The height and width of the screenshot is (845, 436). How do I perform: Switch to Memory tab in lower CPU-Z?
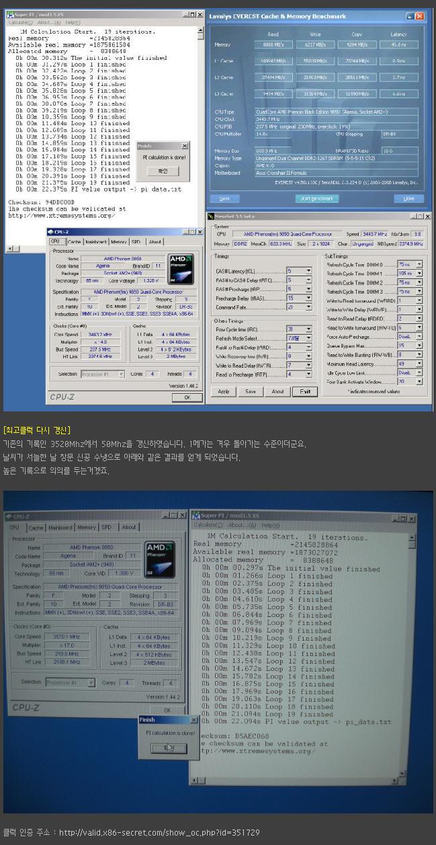[86, 527]
